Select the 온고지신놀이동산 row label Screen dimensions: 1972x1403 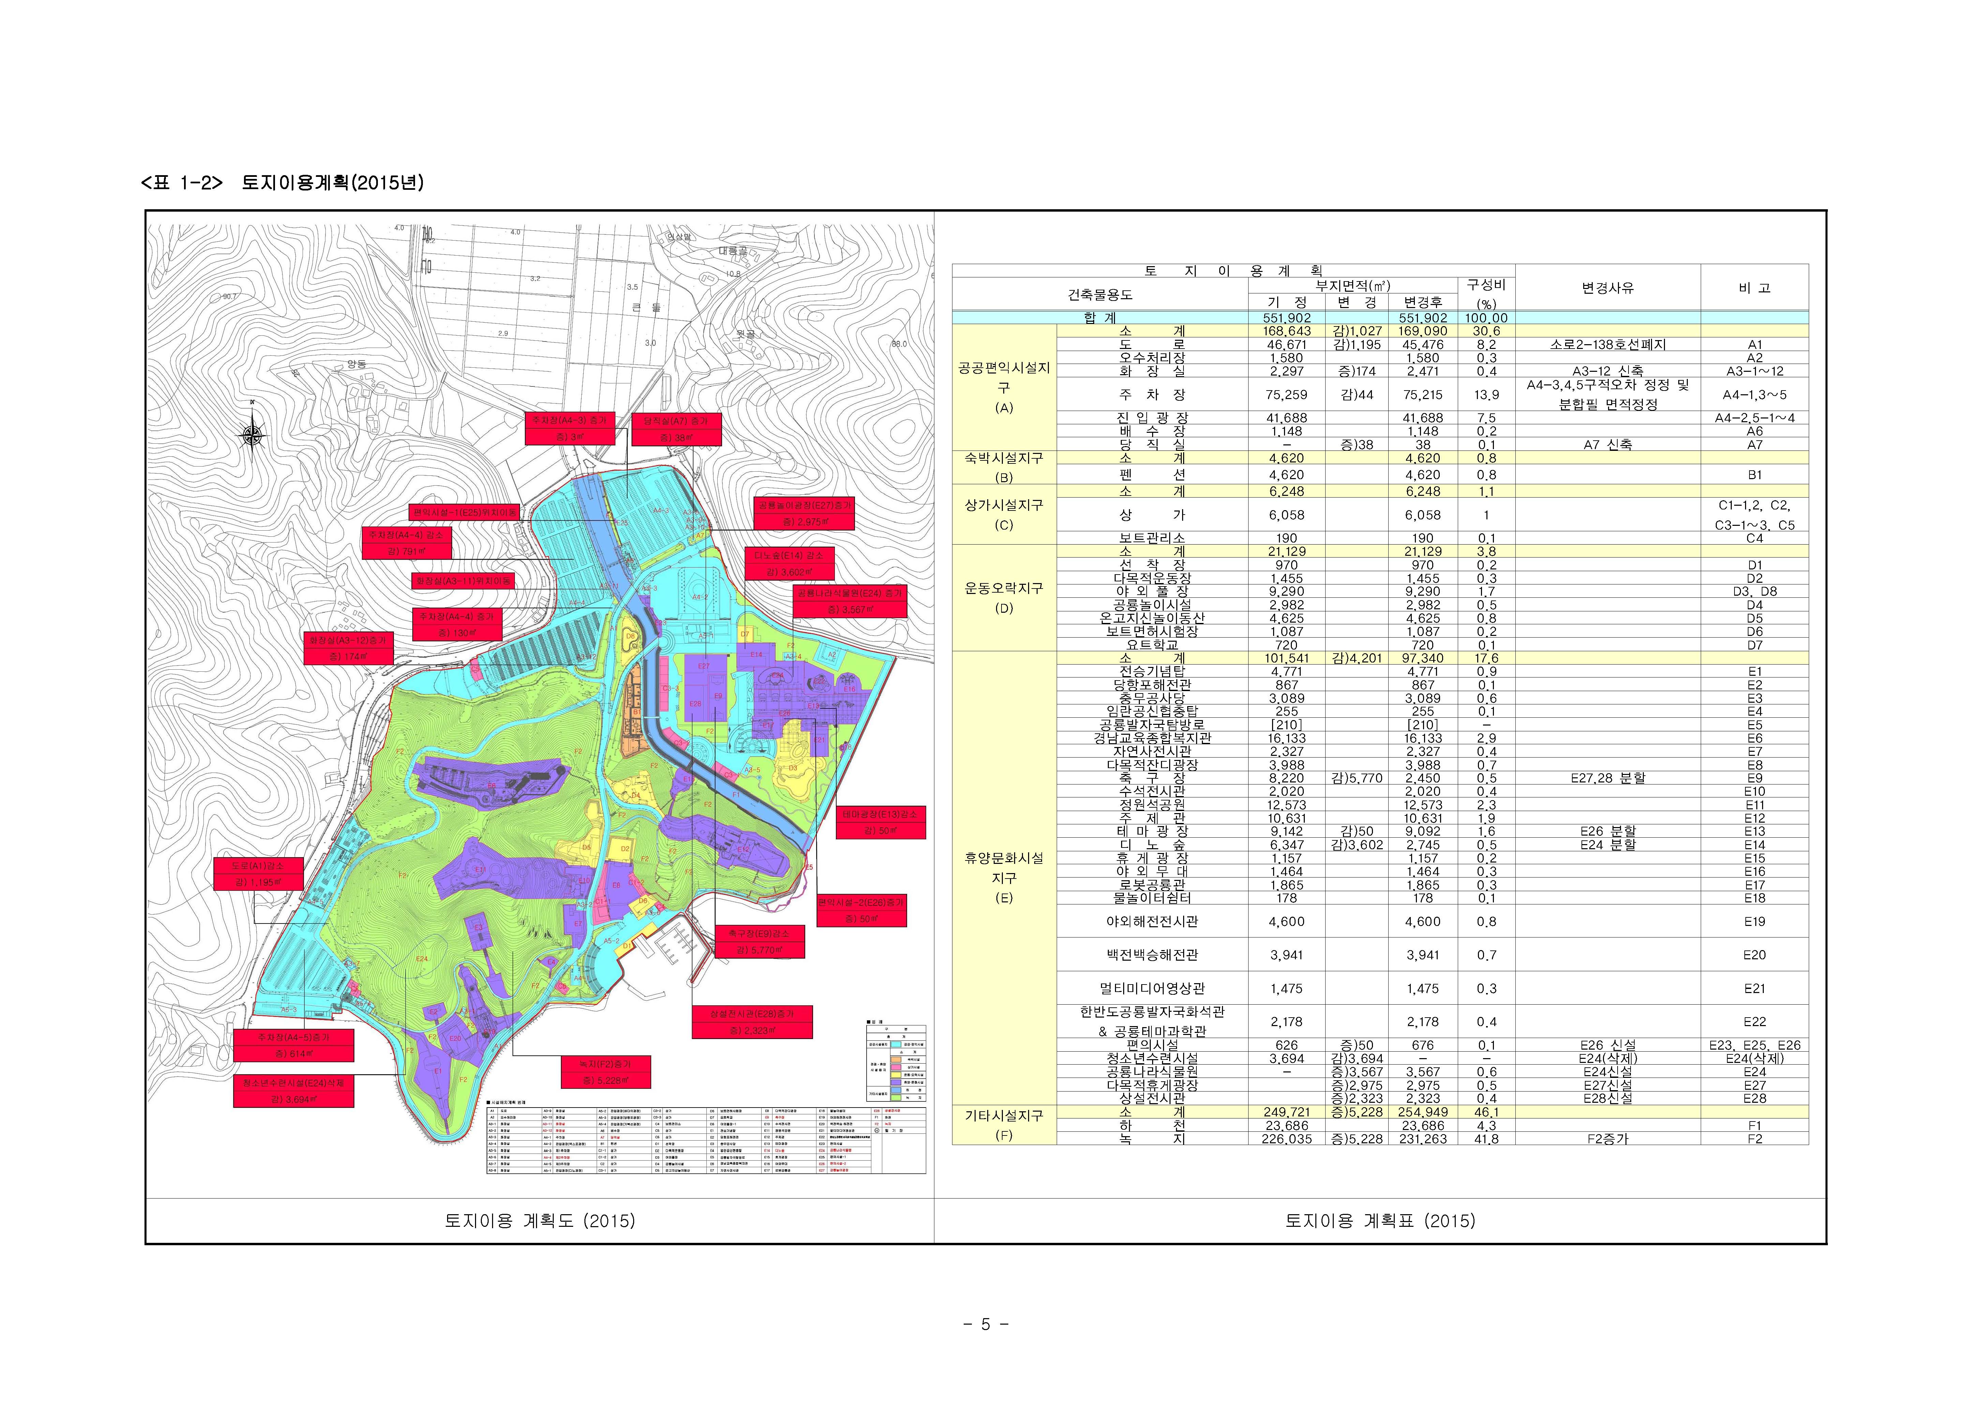pos(1152,619)
